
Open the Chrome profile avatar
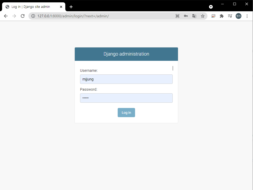239,16
